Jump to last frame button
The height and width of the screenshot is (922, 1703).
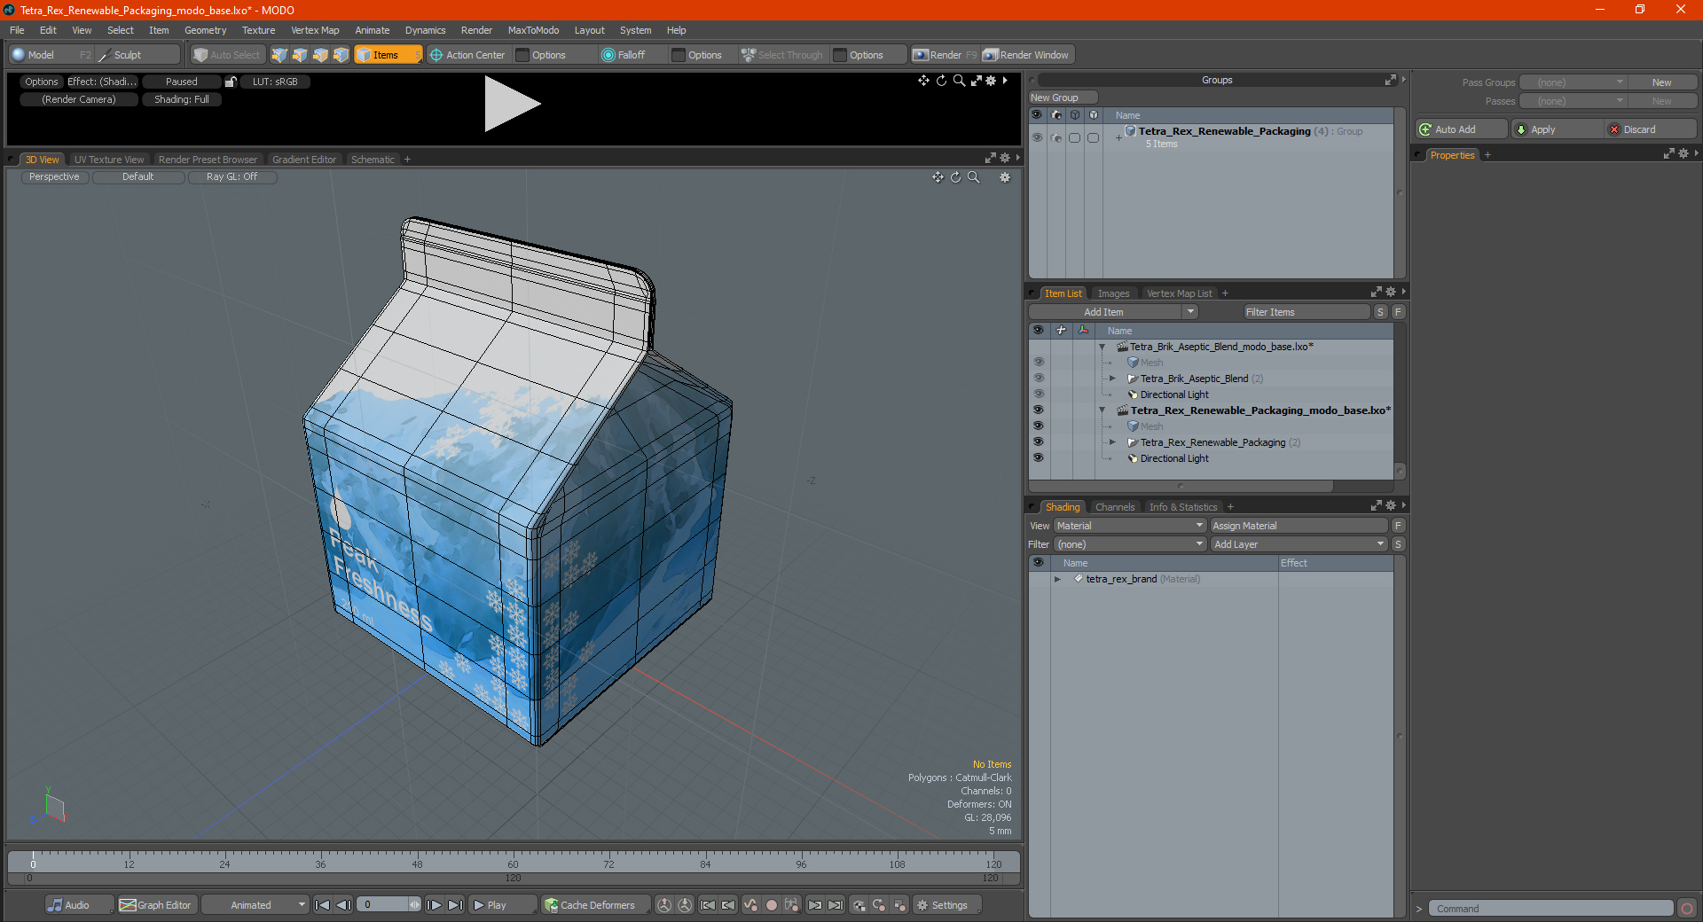click(455, 905)
